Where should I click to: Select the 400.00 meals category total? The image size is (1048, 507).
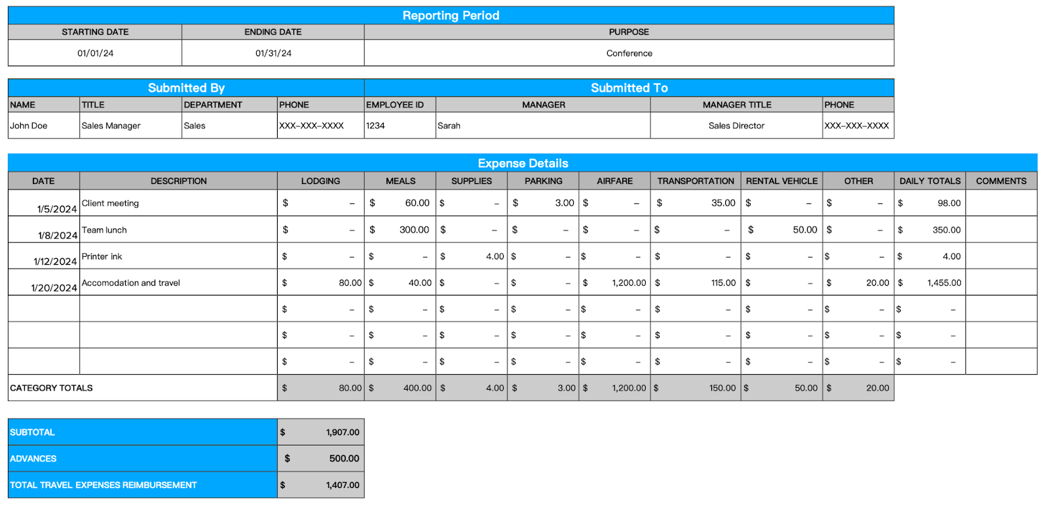point(400,388)
